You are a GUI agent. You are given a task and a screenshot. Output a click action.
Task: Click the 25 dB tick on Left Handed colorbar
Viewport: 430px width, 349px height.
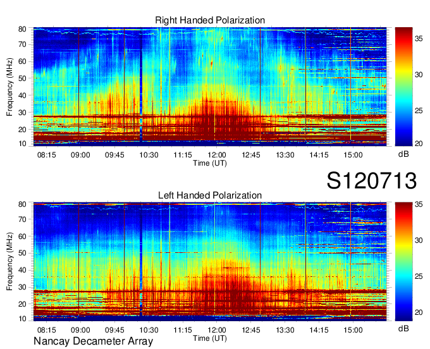(419, 276)
